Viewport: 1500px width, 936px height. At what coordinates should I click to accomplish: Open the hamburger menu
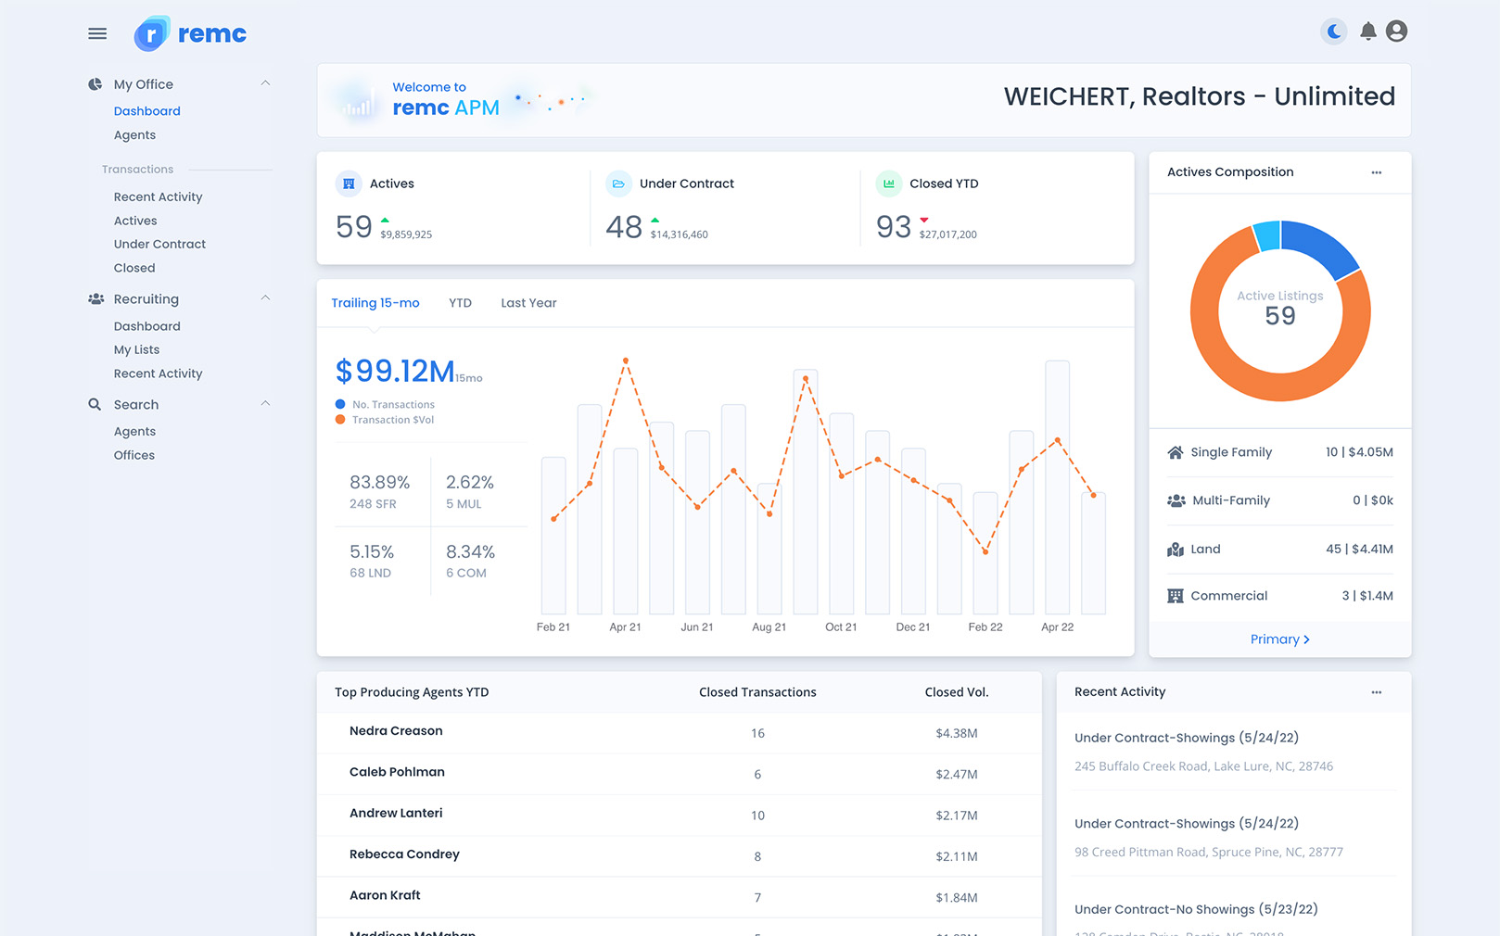point(97,33)
